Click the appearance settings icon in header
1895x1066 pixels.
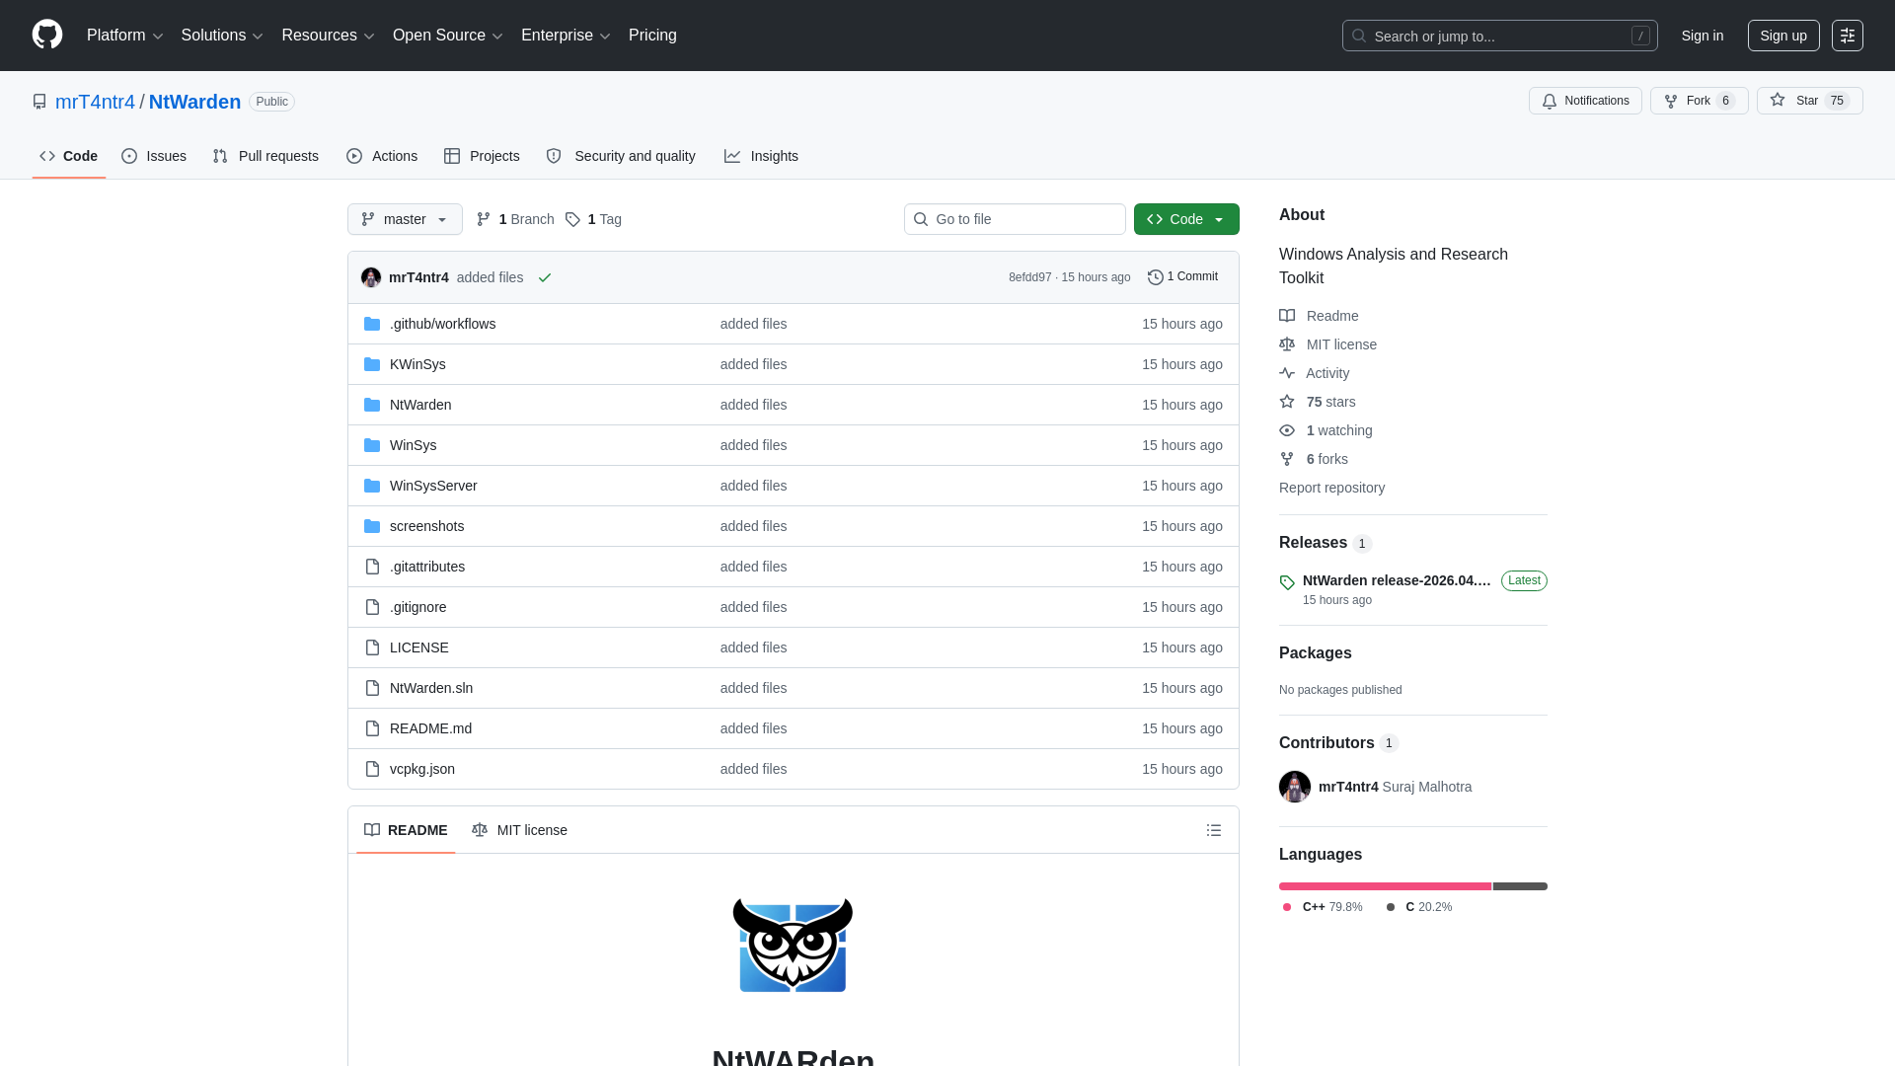[x=1848, y=36]
